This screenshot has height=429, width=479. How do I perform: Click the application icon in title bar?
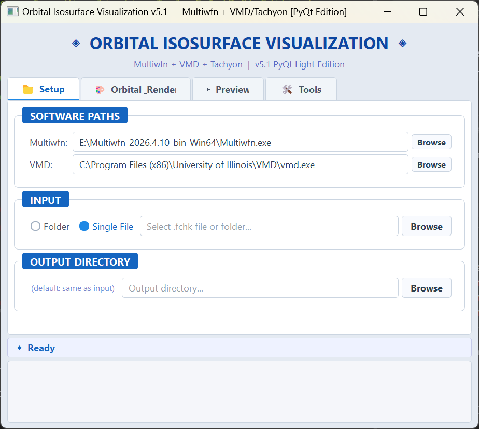[12, 11]
